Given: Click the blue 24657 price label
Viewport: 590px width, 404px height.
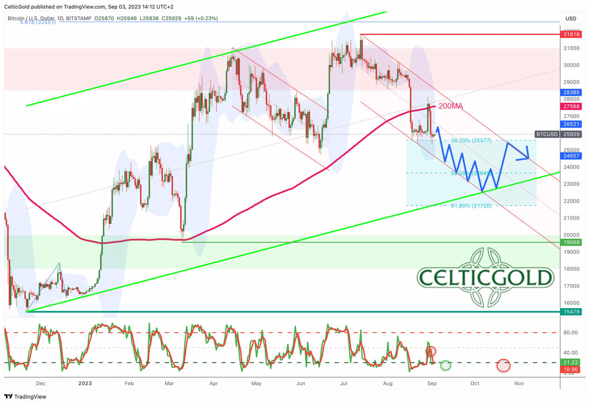Looking at the screenshot, I should [x=571, y=156].
